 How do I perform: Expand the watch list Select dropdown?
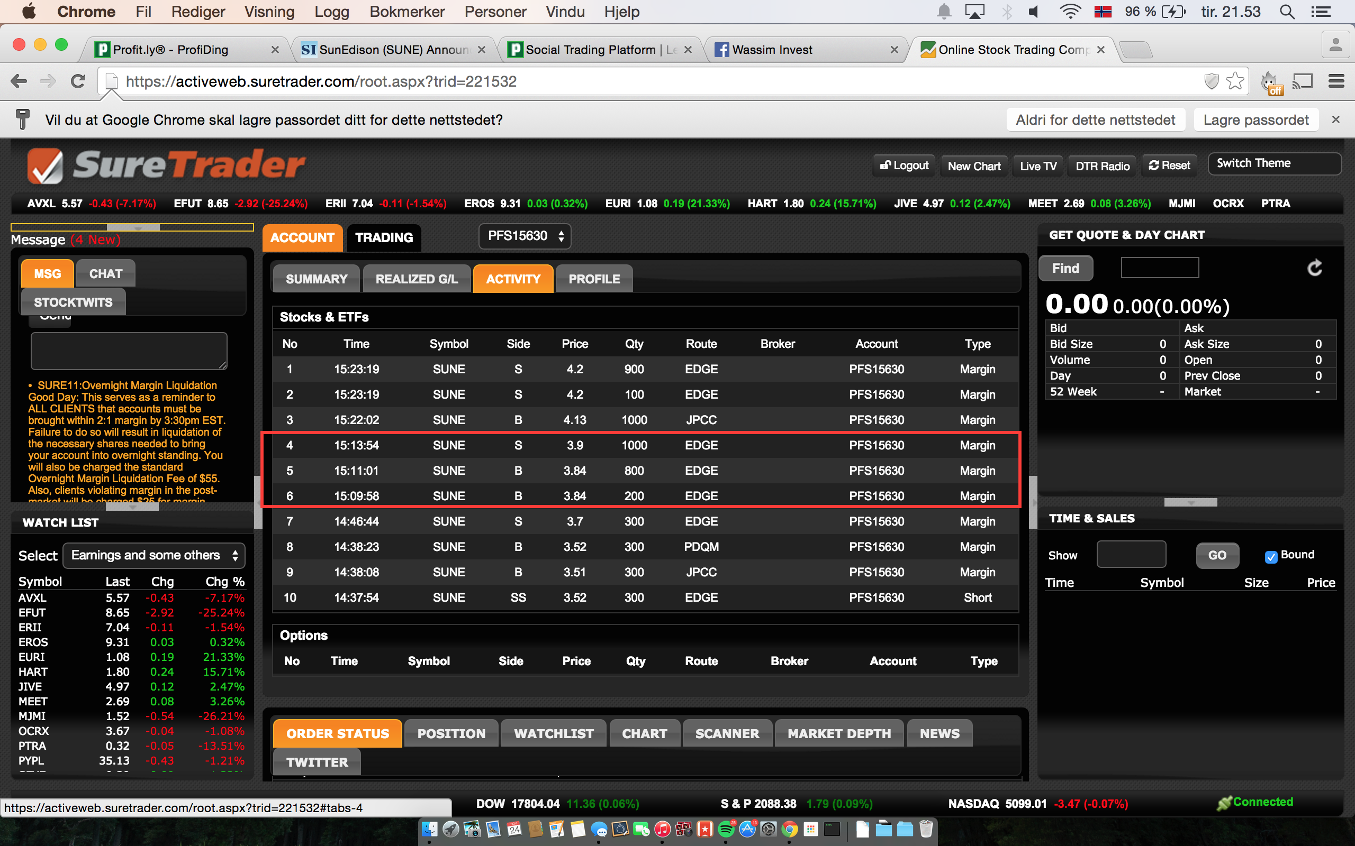tap(154, 555)
